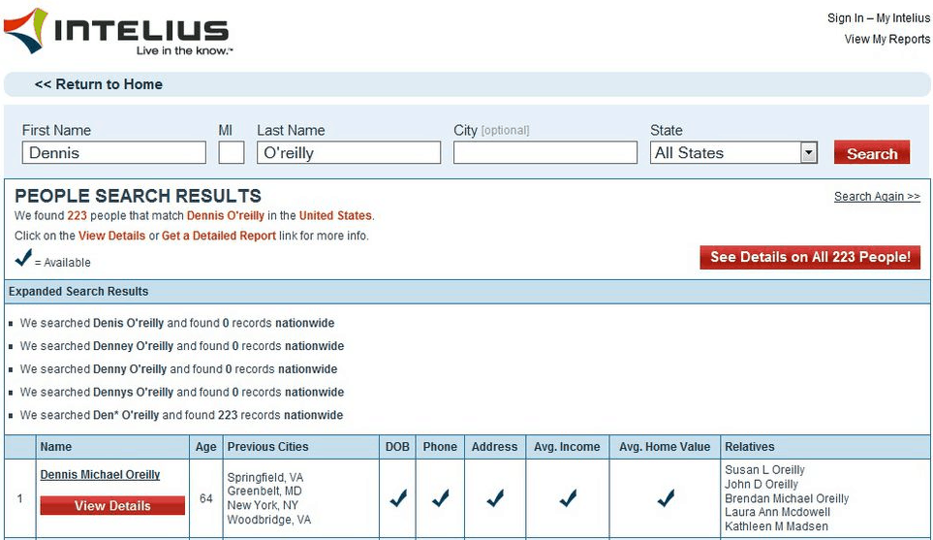Click the Search Again >> link
The width and height of the screenshot is (933, 540).
pos(877,197)
